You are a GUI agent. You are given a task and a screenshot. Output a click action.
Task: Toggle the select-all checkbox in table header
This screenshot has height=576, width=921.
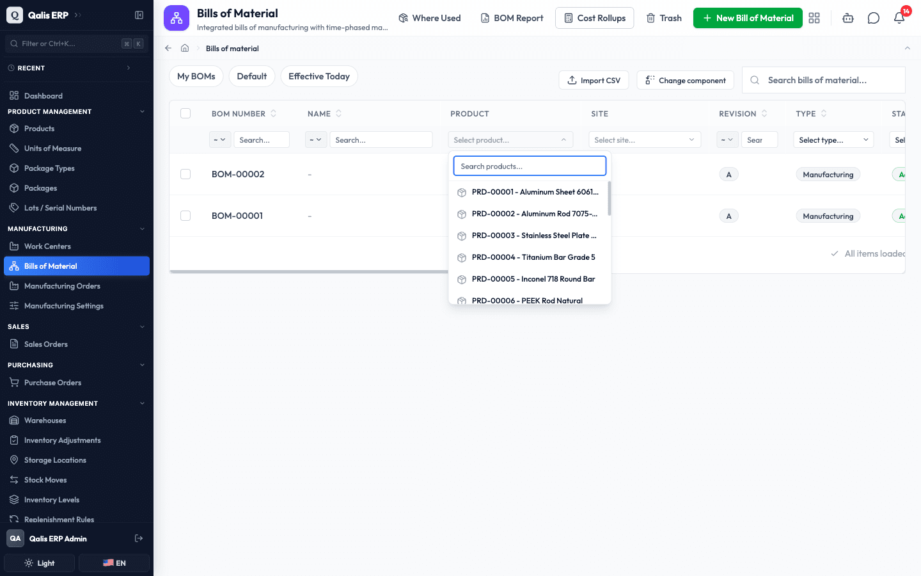point(185,113)
